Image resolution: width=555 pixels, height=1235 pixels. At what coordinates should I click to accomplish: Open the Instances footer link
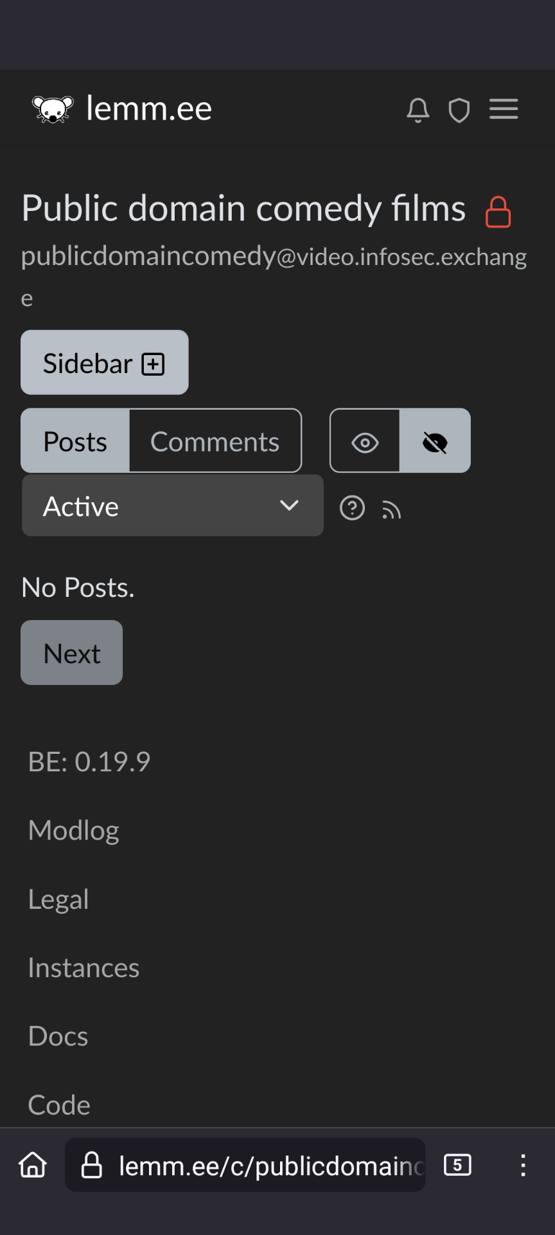[x=84, y=967]
